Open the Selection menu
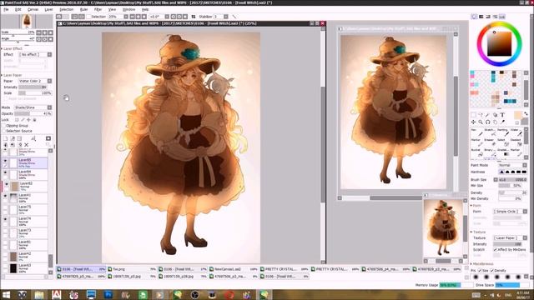Image resolution: width=534 pixels, height=300 pixels. pos(67,9)
